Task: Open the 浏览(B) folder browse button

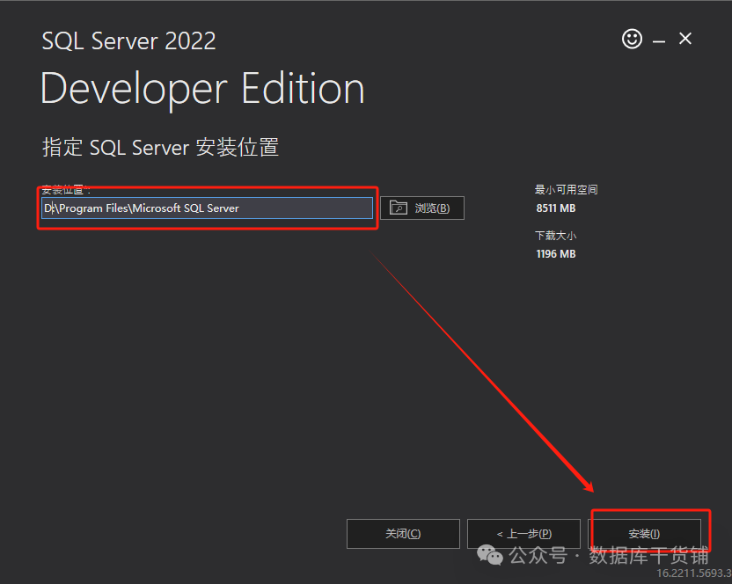Action: click(x=422, y=208)
